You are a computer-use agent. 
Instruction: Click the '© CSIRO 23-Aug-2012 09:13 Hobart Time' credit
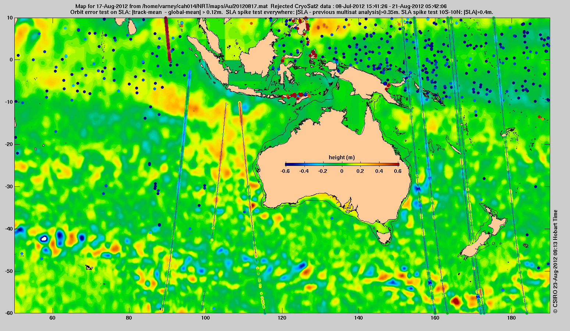[555, 261]
